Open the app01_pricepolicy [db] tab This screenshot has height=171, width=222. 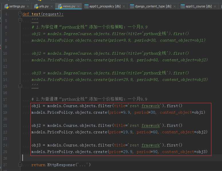click(x=105, y=6)
